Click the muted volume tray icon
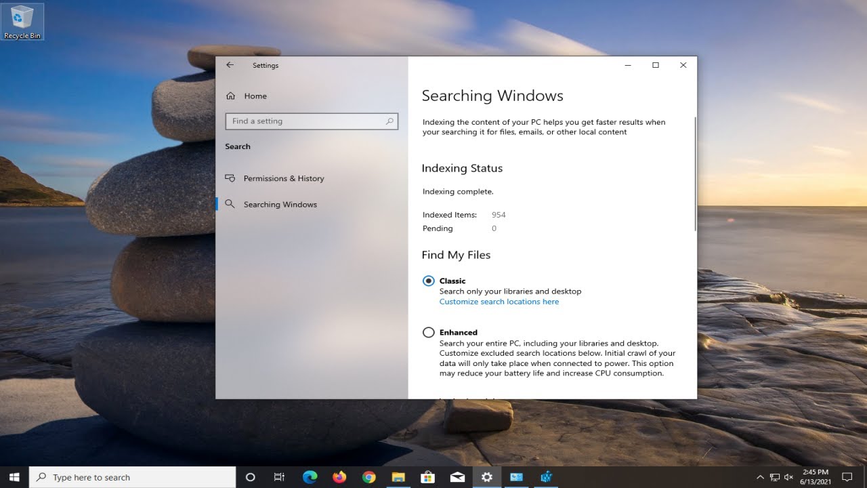 pyautogui.click(x=788, y=477)
